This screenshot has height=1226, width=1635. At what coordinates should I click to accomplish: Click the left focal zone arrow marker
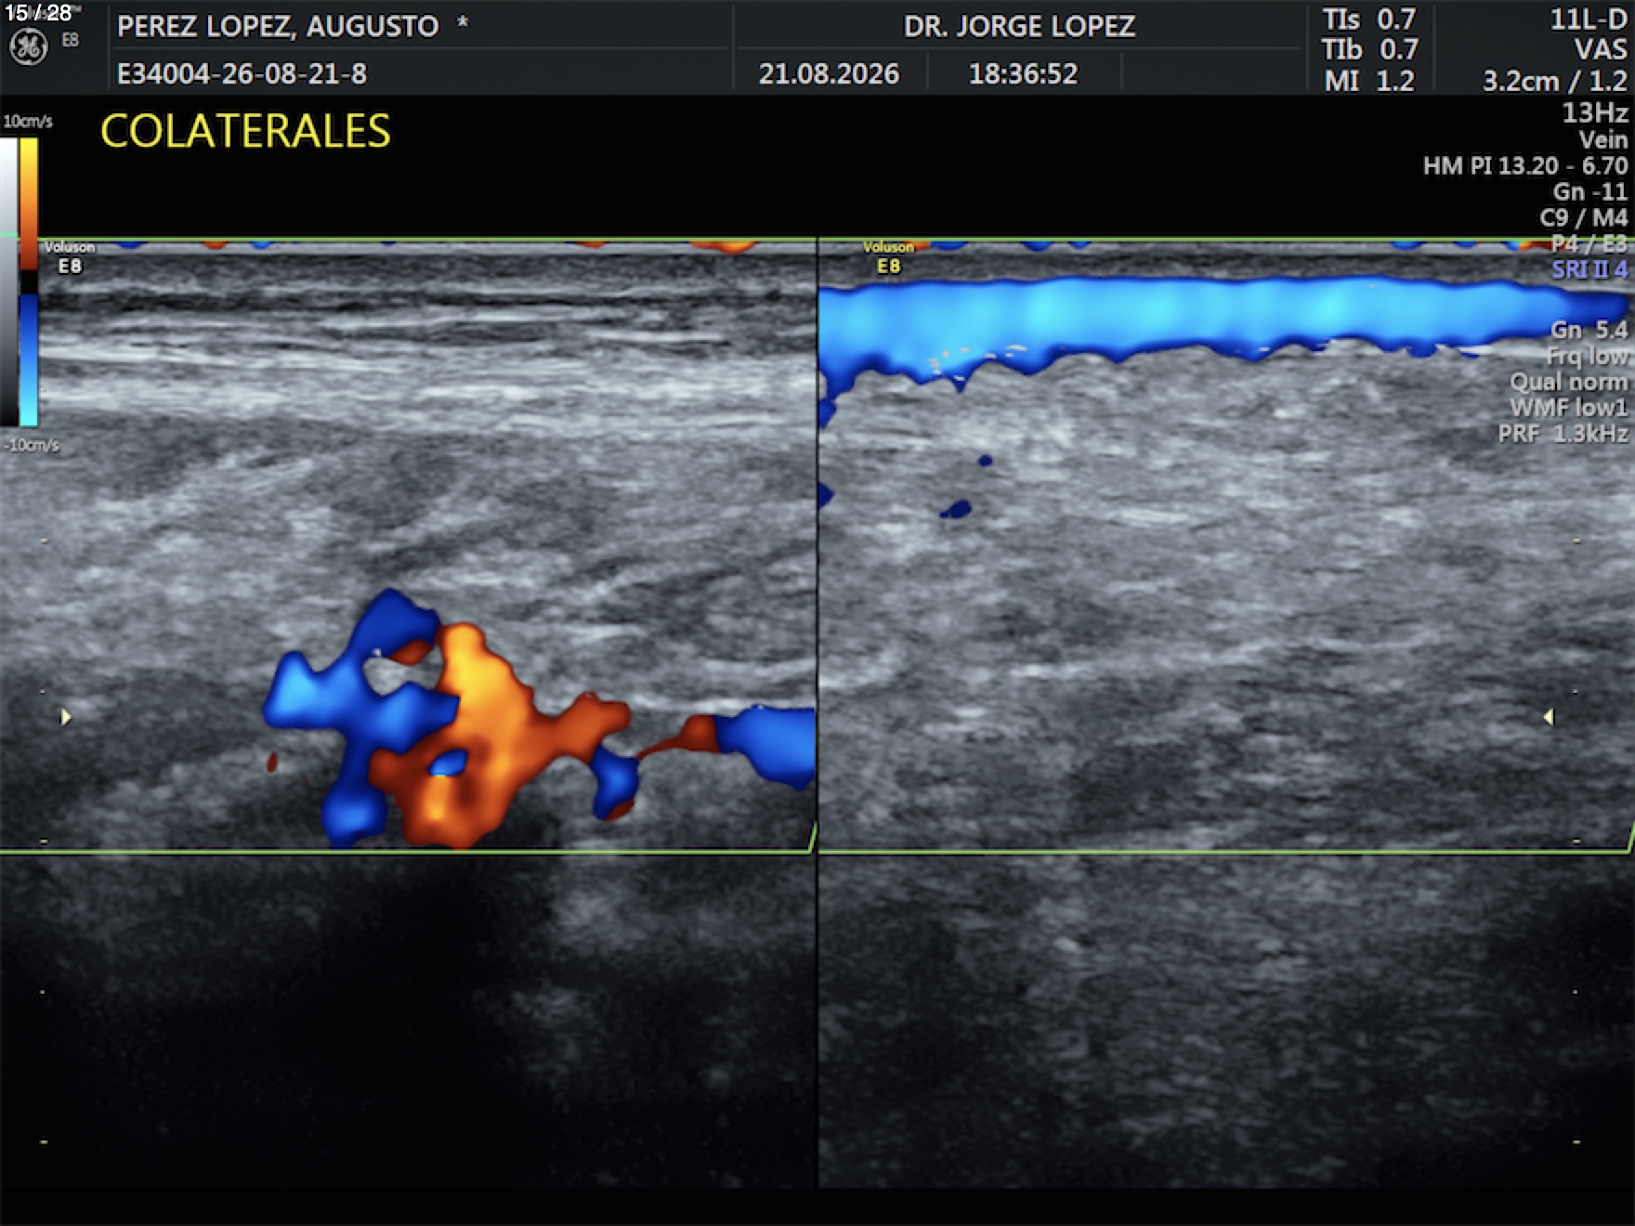click(x=66, y=717)
